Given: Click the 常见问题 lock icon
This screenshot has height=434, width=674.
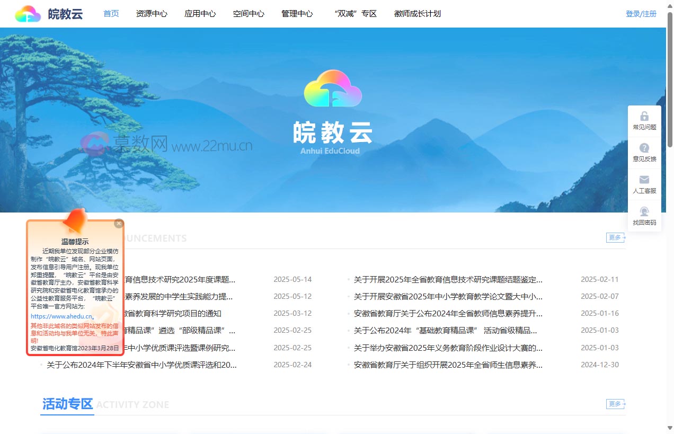Looking at the screenshot, I should (644, 116).
